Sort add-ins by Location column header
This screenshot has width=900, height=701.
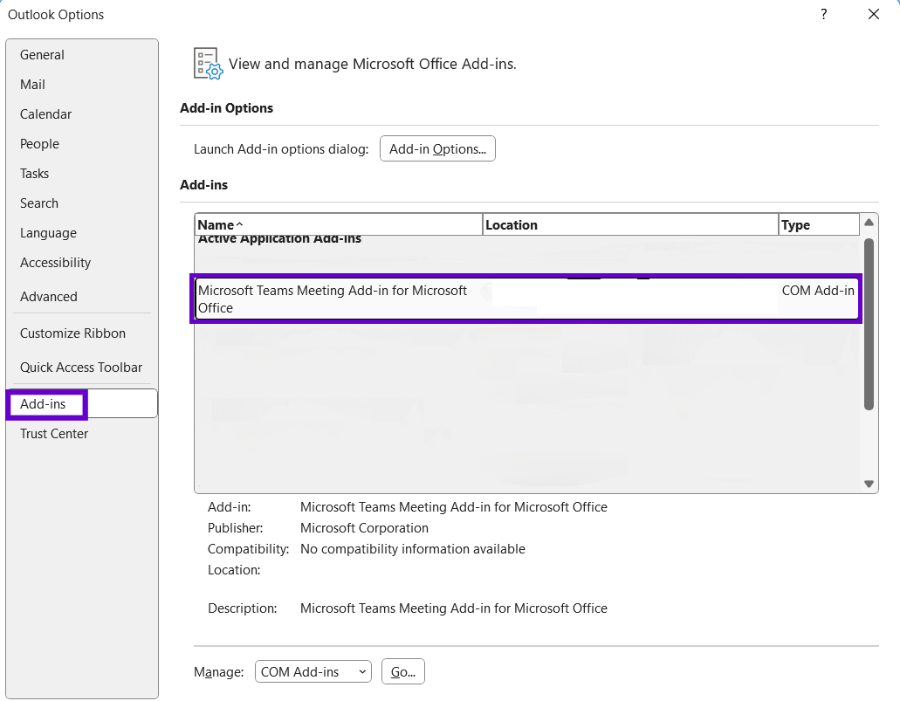630,225
